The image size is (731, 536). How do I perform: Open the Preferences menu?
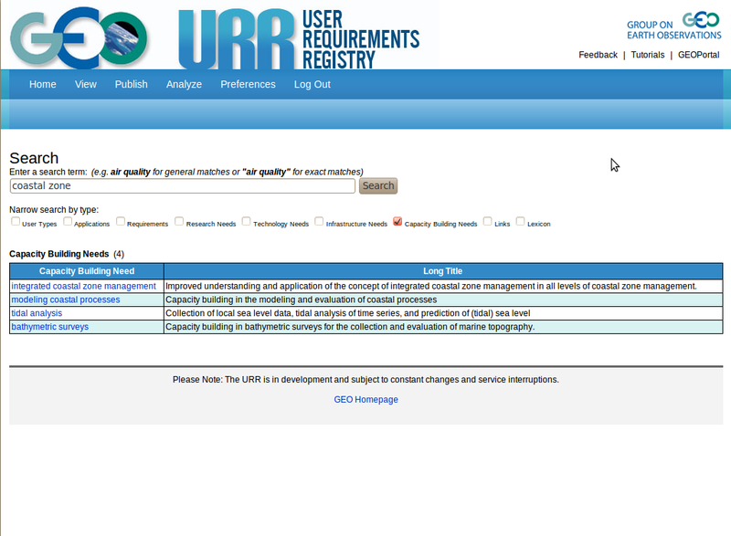(x=248, y=84)
